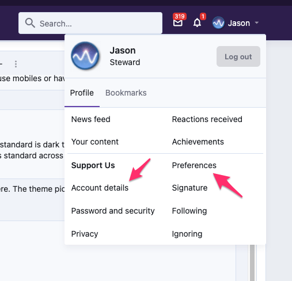Open the Support Us link

[x=93, y=165]
